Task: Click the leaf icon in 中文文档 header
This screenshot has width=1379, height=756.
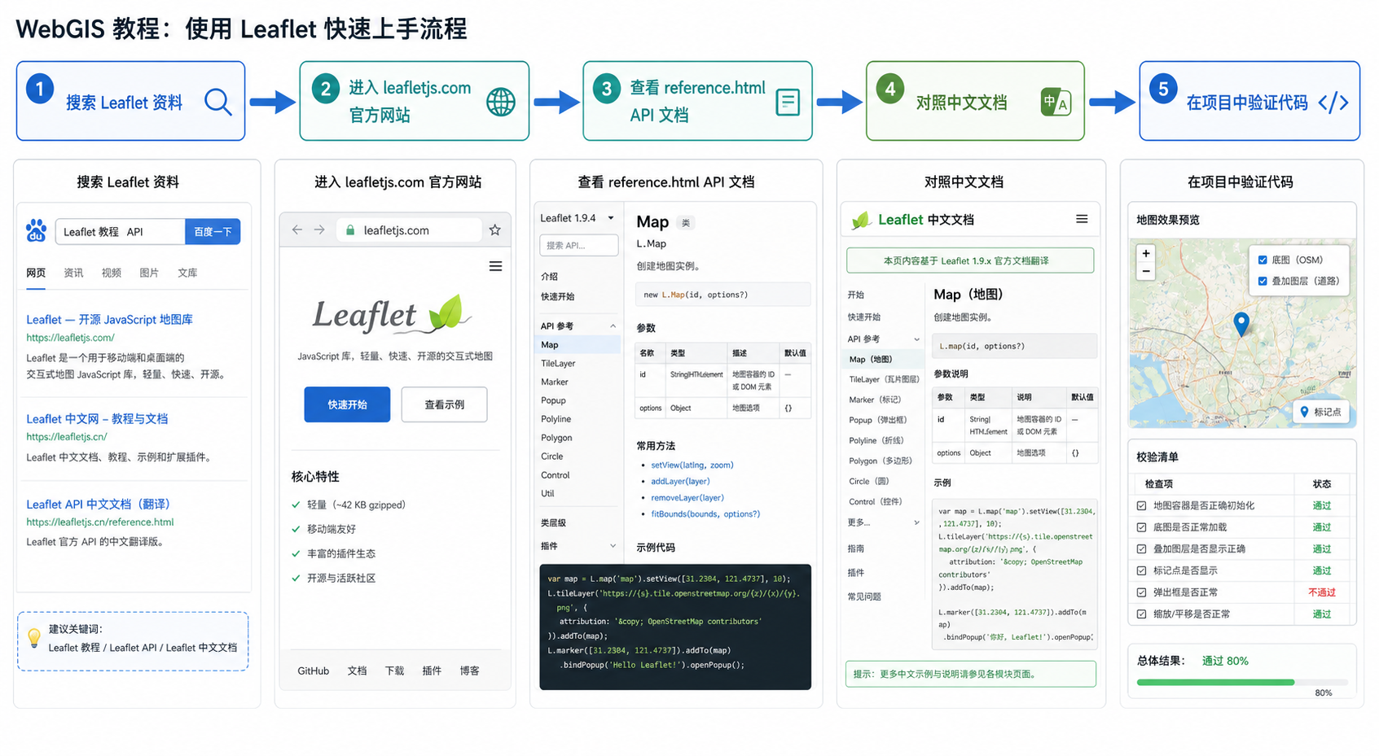Action: 861,220
